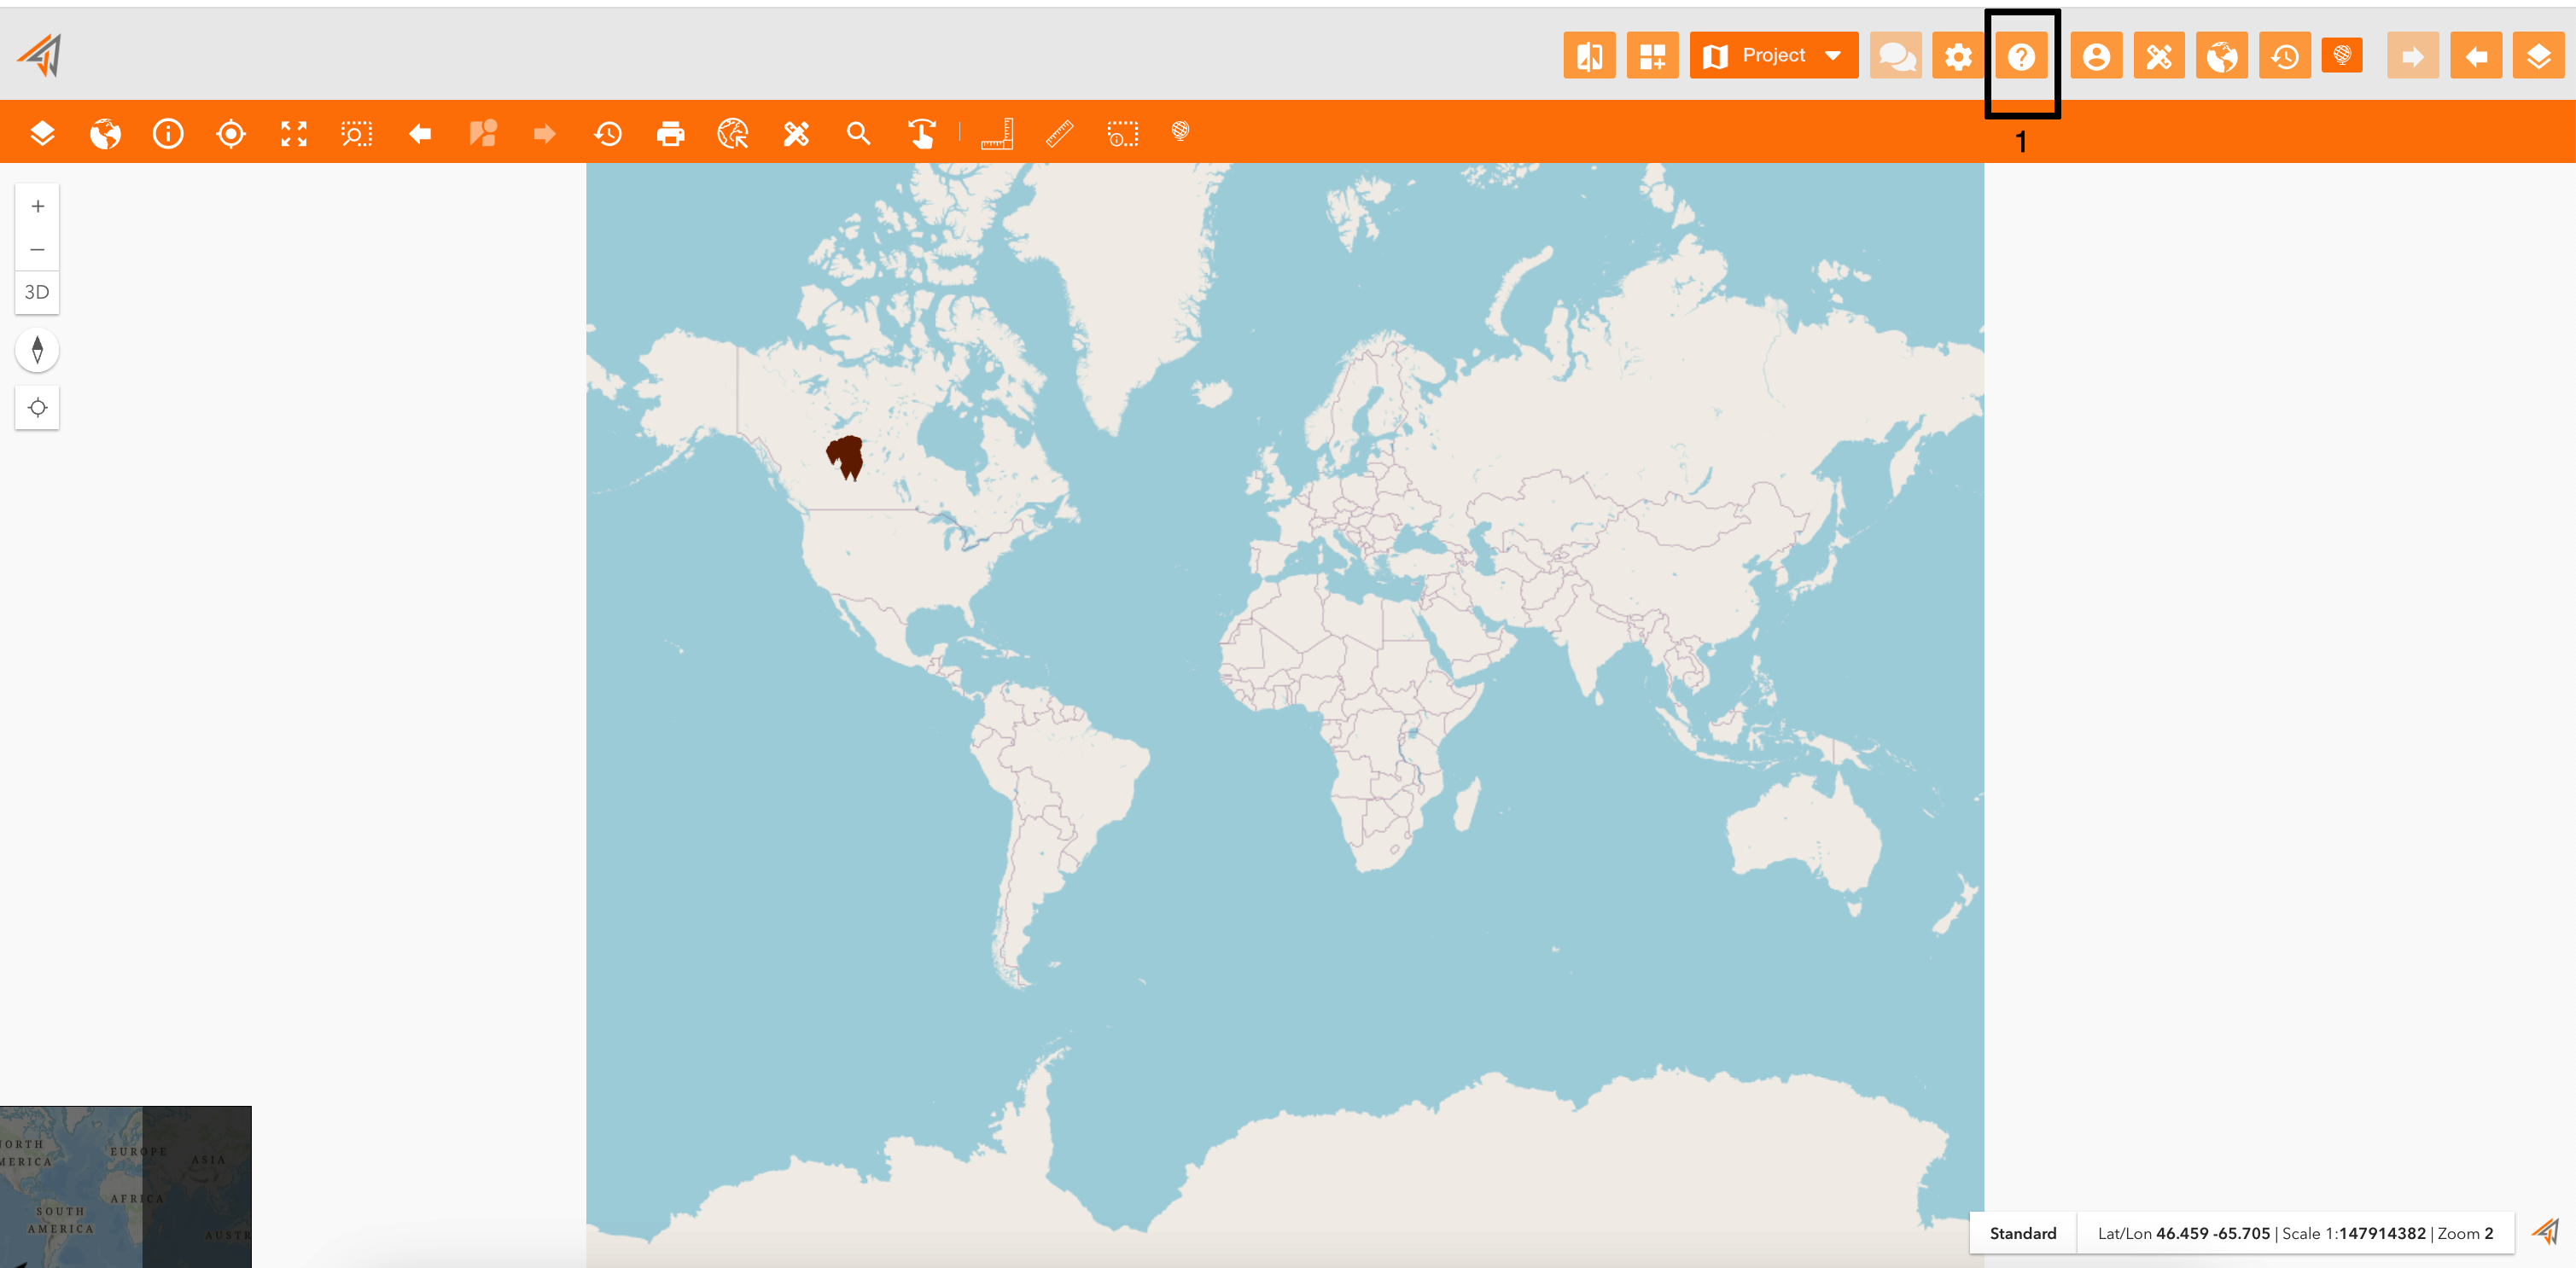
Task: Click the magnifier search icon
Action: [858, 133]
